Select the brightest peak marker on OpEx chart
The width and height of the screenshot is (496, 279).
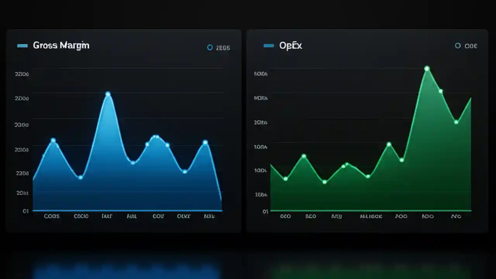point(427,68)
